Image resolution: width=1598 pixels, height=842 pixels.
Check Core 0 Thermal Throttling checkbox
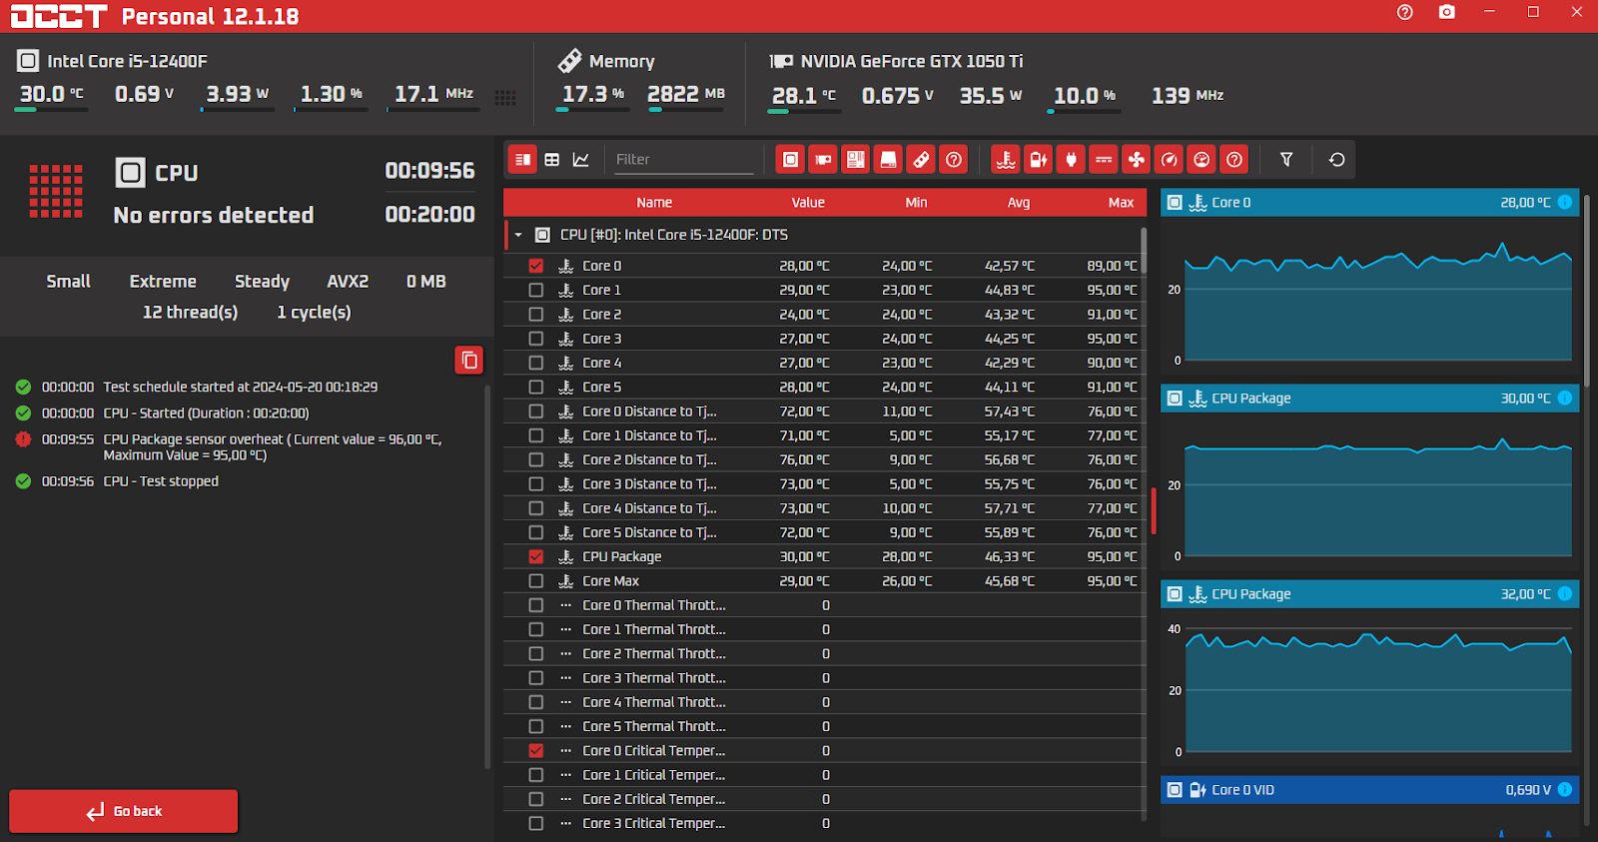[536, 605]
